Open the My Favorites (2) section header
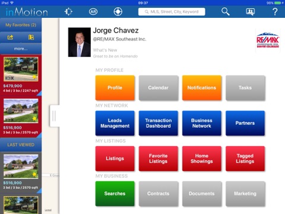Viewport: 285px width, 214px height. pos(21,25)
